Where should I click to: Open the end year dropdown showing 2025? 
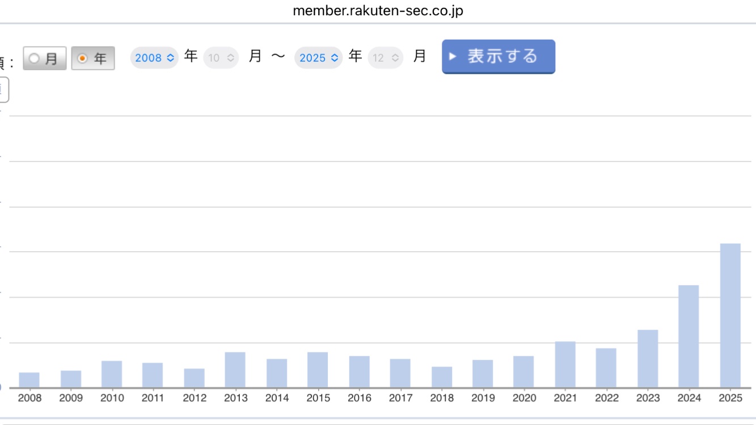(318, 58)
